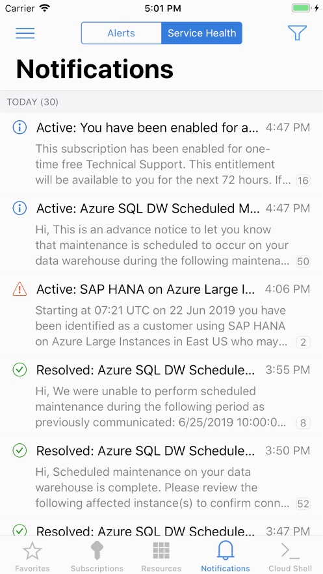Read 'We were unable to perform scheduled' preview
Image resolution: width=323 pixels, height=574 pixels.
[x=161, y=407]
